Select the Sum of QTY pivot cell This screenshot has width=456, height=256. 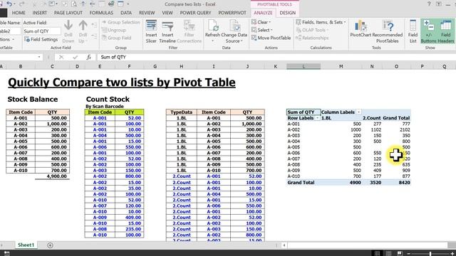coord(304,112)
